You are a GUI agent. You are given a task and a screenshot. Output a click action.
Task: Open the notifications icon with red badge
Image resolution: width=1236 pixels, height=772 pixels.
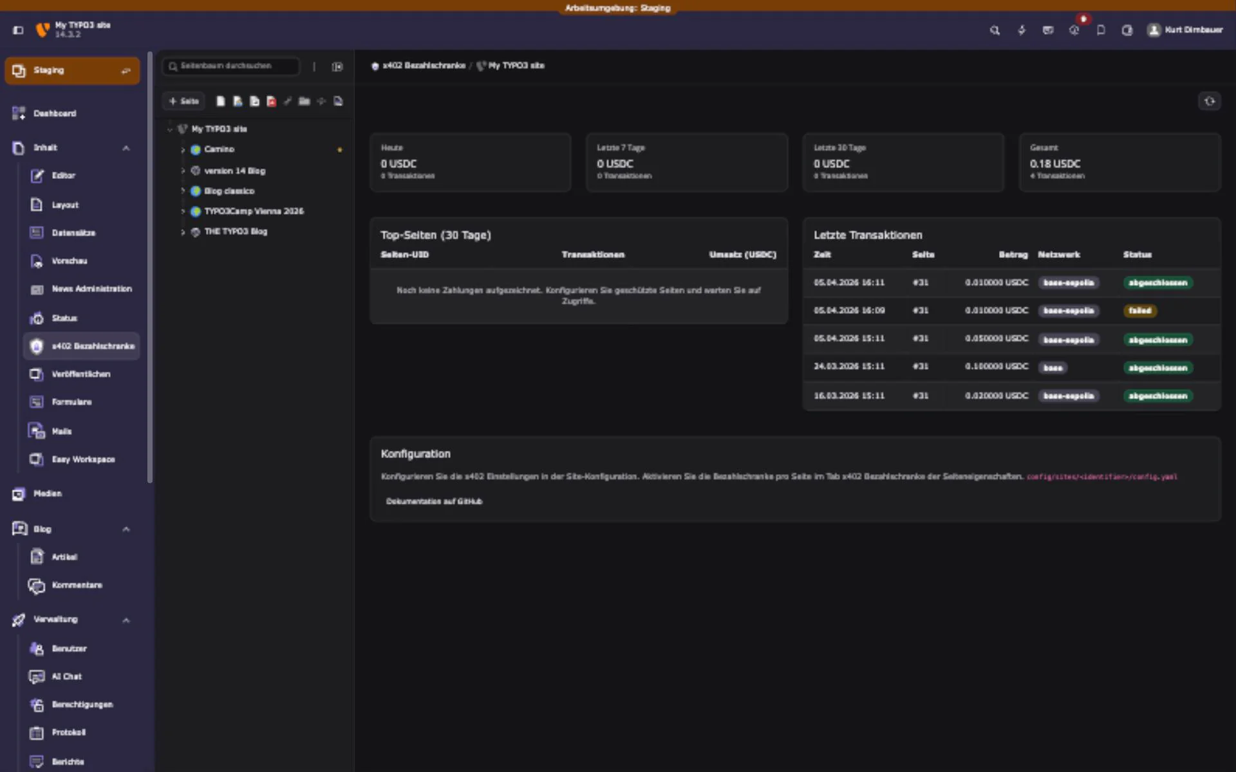1074,30
